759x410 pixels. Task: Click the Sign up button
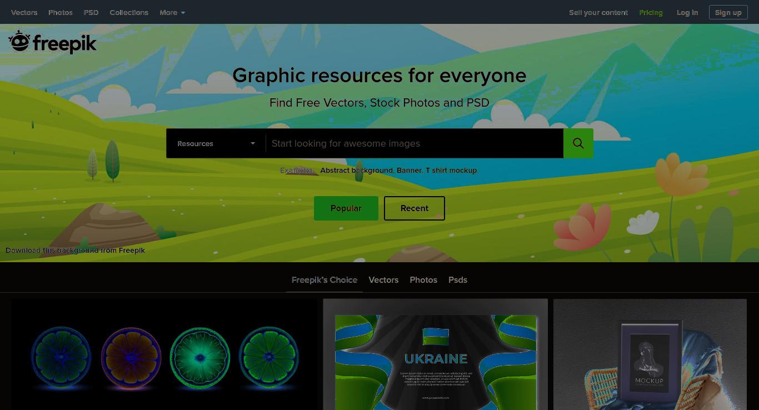click(728, 12)
